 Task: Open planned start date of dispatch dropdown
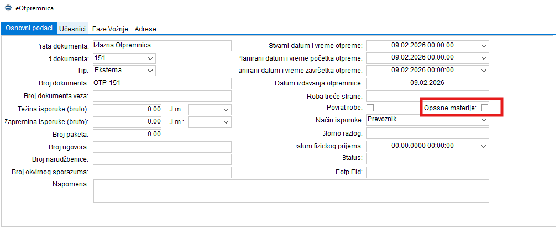(x=484, y=58)
